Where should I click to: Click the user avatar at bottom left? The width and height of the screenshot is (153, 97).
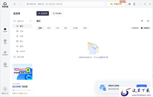click(5, 89)
